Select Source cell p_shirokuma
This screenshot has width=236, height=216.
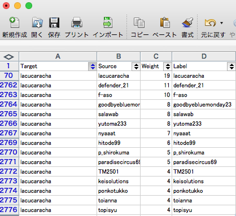point(119,152)
